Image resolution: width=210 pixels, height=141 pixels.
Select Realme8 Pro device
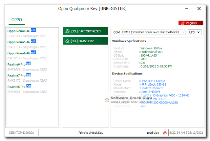pyautogui.click(x=16, y=87)
